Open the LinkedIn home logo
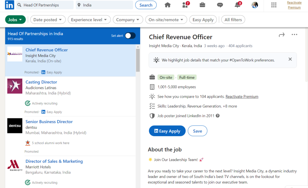The image size is (308, 188). [9, 5]
